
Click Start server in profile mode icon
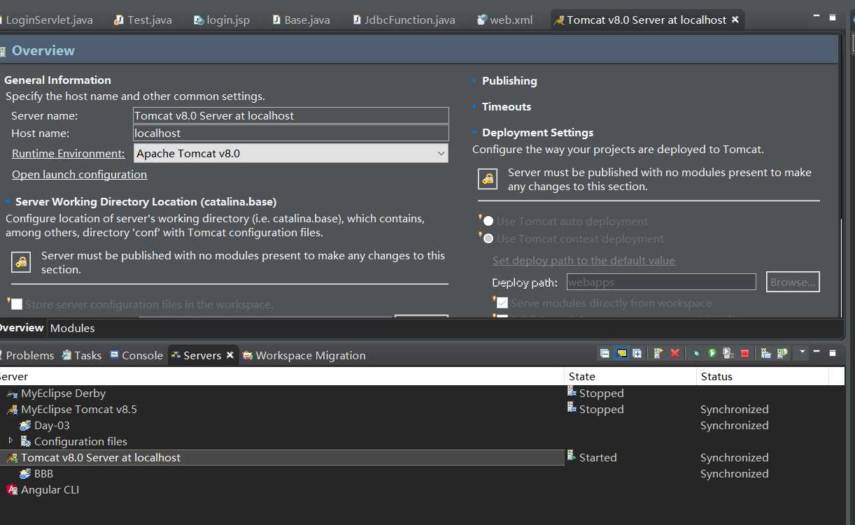pyautogui.click(x=728, y=354)
